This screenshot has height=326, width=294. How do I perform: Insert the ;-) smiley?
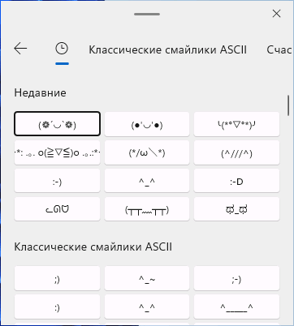(236, 278)
